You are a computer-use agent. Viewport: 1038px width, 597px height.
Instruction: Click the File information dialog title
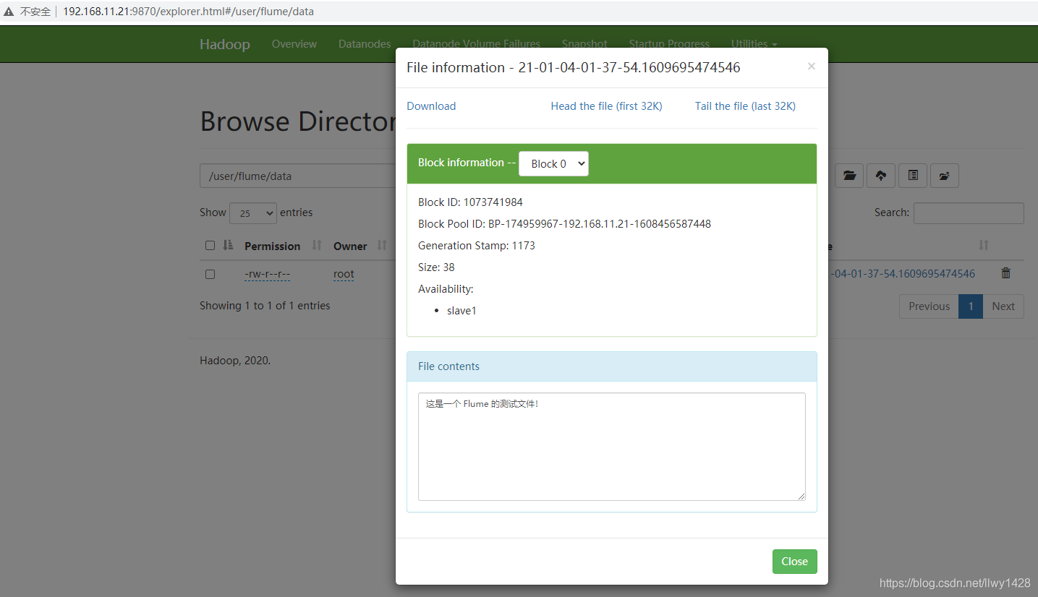pos(574,67)
